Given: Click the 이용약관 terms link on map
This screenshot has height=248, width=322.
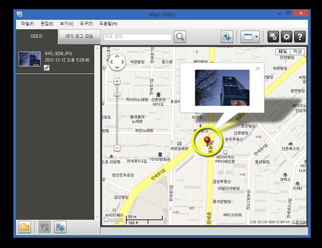Looking at the screenshot, I should pyautogui.click(x=299, y=222).
